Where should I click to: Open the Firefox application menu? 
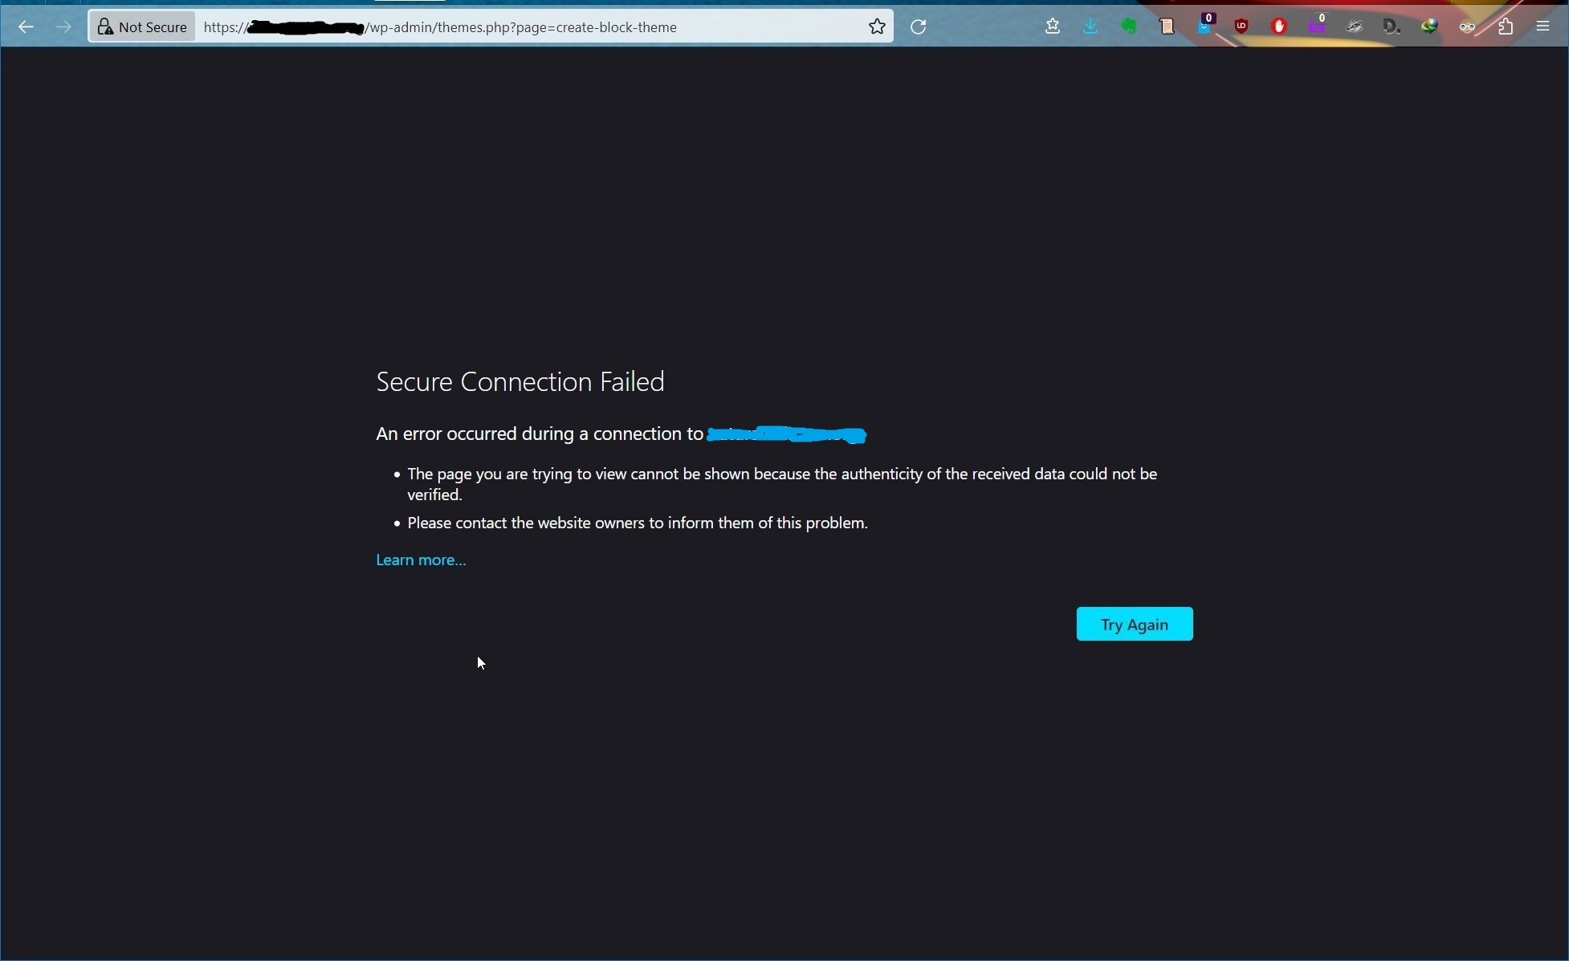[x=1543, y=26]
